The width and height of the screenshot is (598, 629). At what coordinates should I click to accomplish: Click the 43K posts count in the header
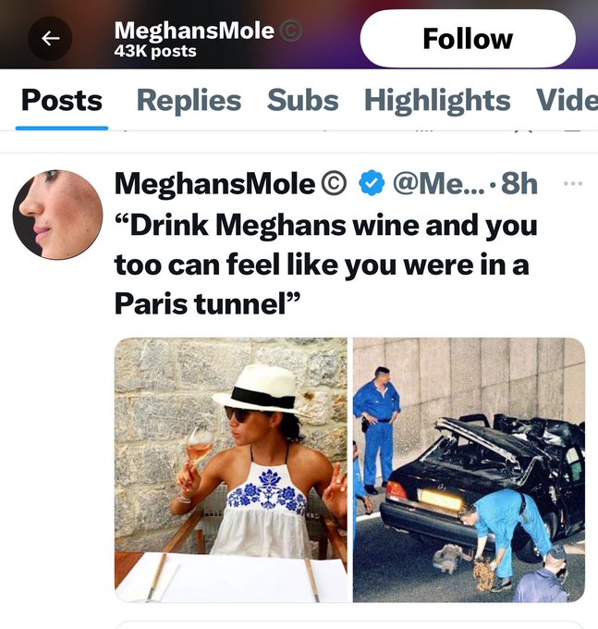pos(155,52)
